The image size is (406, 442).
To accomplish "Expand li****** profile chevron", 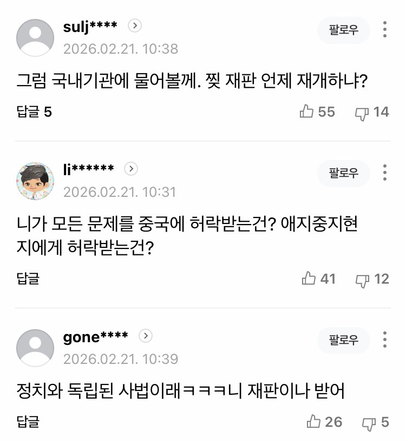I will (x=131, y=169).
